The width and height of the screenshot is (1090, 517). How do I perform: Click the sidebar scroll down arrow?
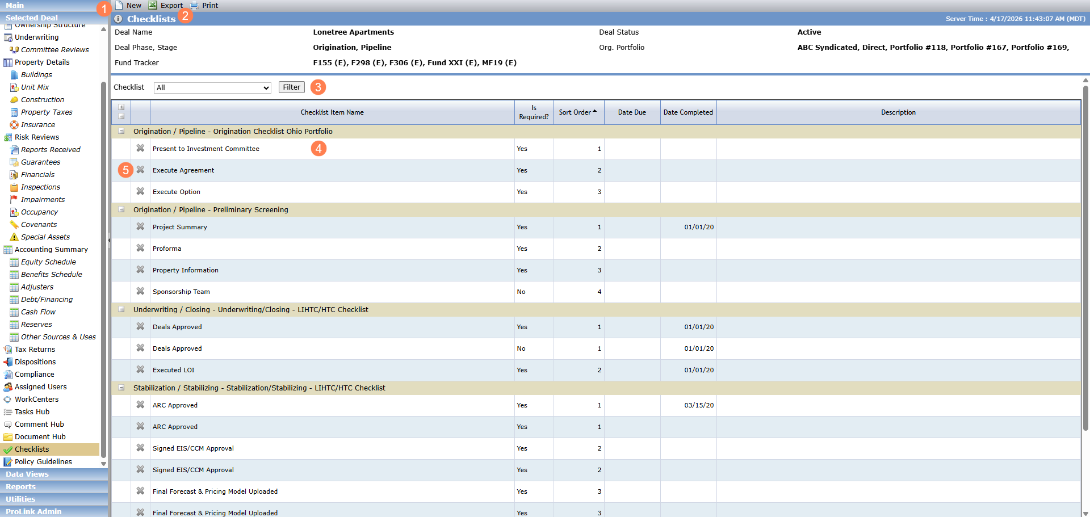tap(103, 464)
